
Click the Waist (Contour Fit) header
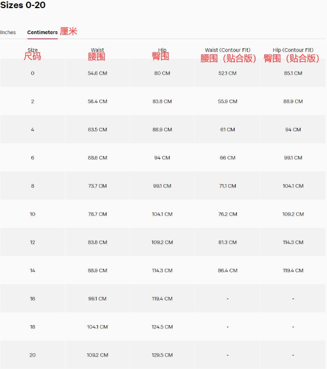(x=228, y=50)
